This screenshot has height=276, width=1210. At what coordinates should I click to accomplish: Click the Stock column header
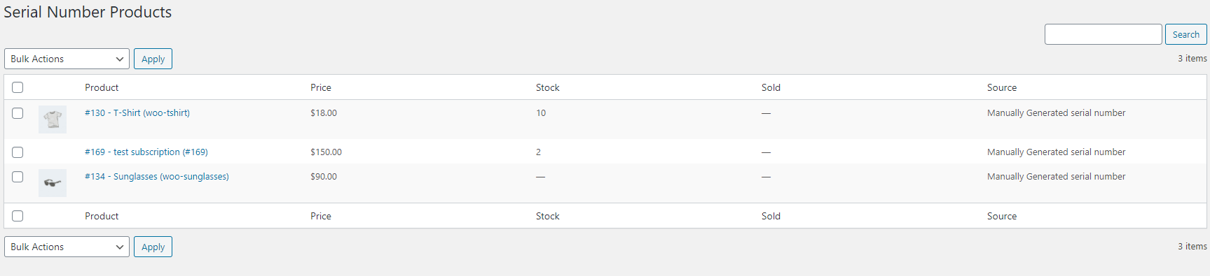(x=548, y=87)
